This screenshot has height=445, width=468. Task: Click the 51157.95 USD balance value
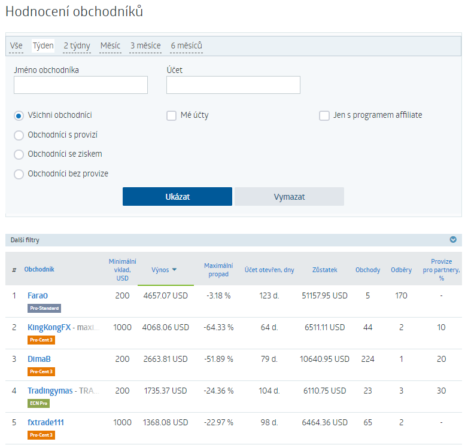[x=325, y=295]
